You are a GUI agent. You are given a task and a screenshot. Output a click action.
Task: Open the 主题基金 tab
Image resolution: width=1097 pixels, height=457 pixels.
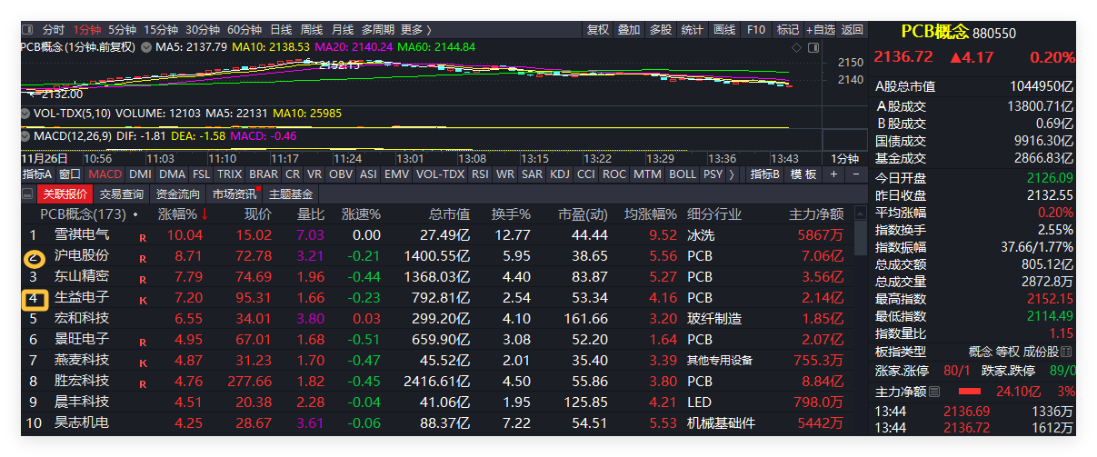coord(291,194)
